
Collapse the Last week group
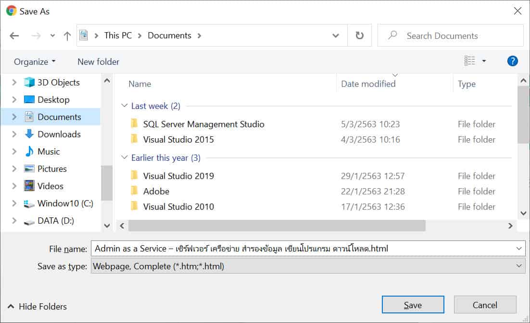[124, 106]
